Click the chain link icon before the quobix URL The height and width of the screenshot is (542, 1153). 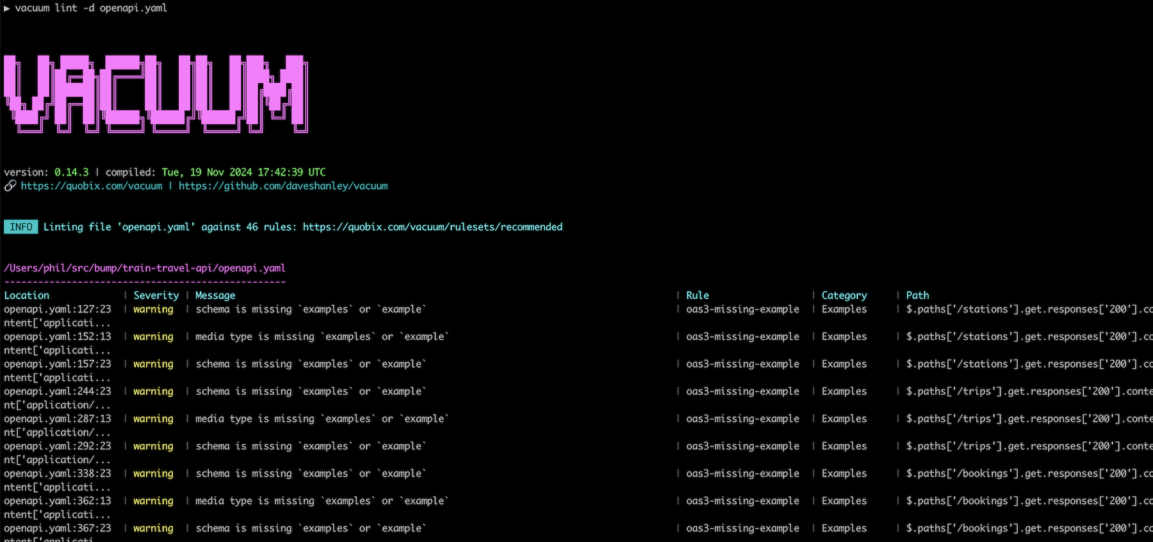tap(10, 186)
